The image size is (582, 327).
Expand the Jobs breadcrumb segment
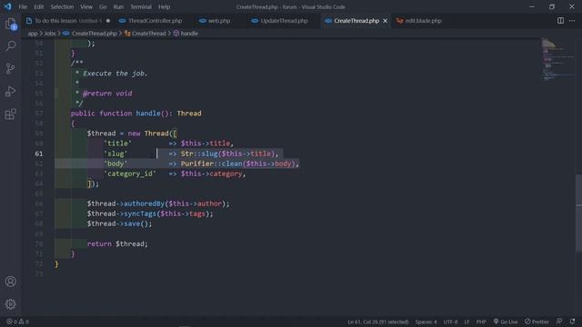click(50, 34)
